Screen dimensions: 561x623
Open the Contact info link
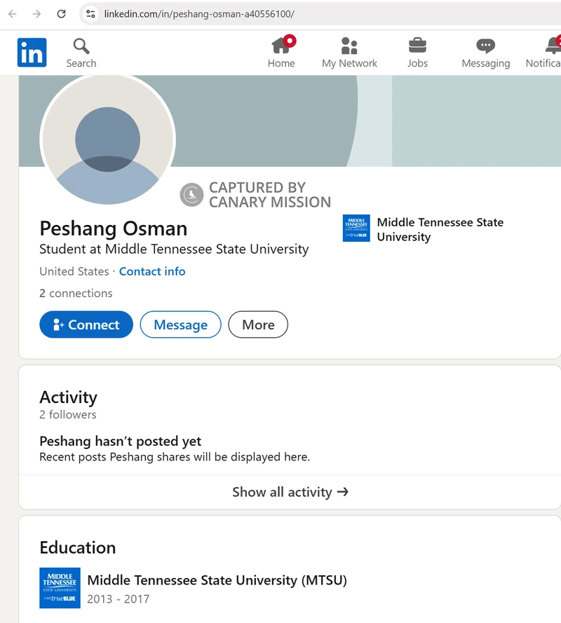152,271
